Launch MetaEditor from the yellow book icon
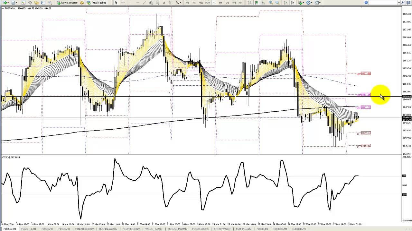The height and width of the screenshot is (231, 412). (82, 3)
